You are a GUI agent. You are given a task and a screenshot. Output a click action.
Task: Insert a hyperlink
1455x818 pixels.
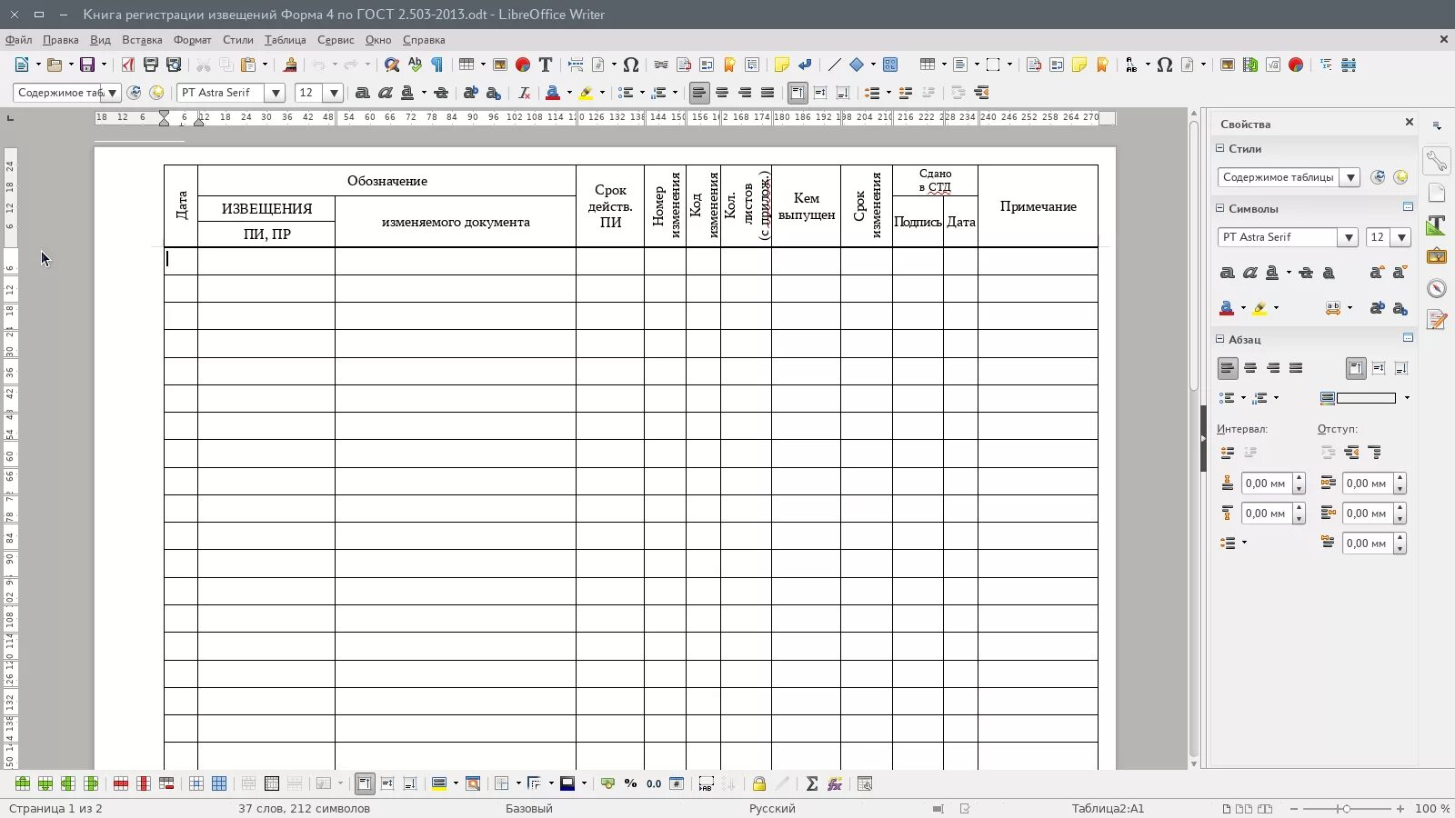[x=661, y=65]
